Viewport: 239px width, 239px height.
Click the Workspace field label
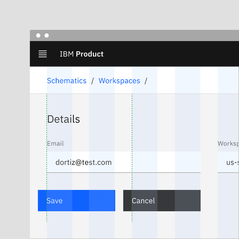pyautogui.click(x=228, y=144)
